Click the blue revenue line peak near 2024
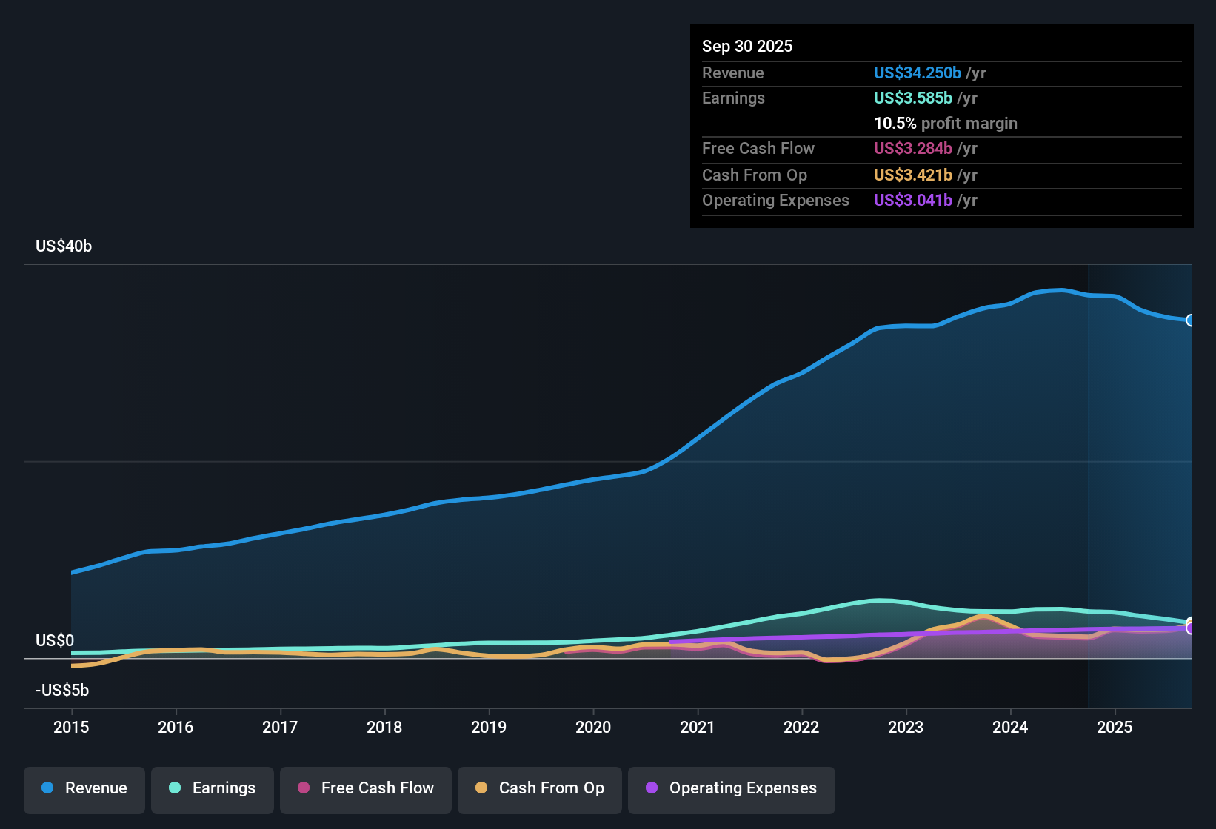Image resolution: width=1216 pixels, height=829 pixels. click(1055, 290)
